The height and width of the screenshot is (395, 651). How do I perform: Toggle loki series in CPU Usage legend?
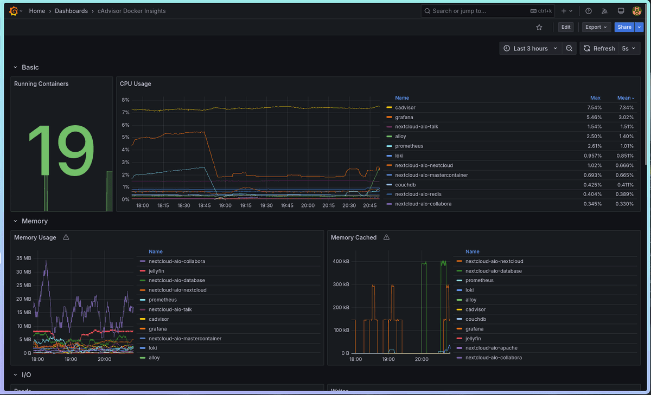tap(399, 156)
